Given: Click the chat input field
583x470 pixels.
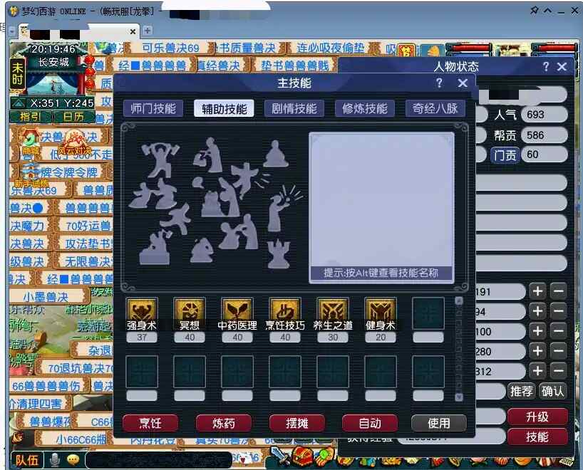Looking at the screenshot, I should pyautogui.click(x=158, y=460).
